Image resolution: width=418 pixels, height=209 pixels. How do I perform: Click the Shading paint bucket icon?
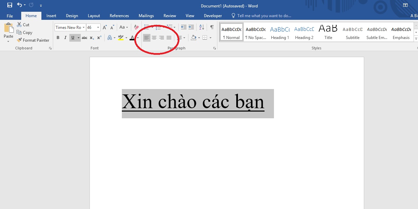tap(194, 38)
